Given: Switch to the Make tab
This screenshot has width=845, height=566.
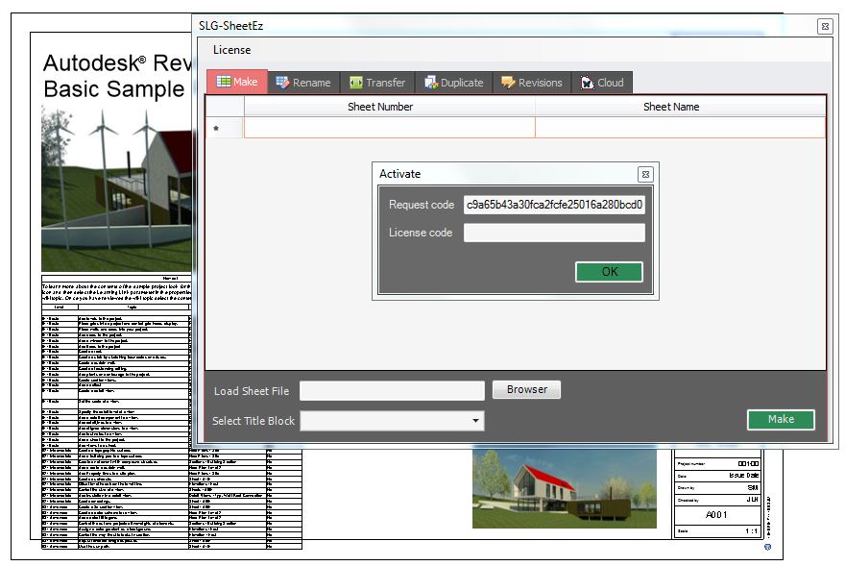Looking at the screenshot, I should coord(237,82).
